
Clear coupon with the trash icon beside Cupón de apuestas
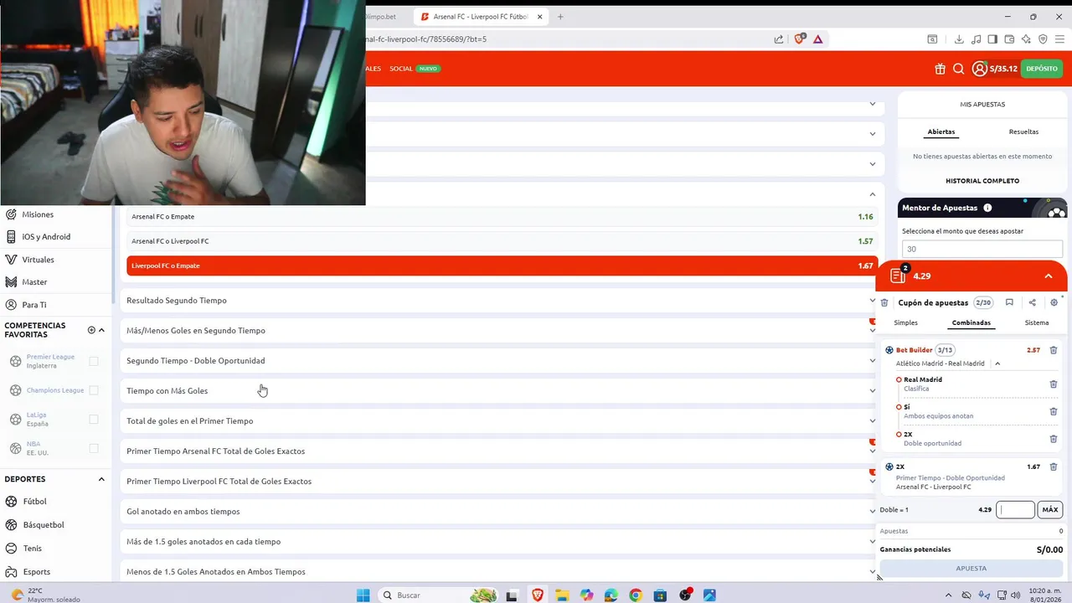(x=884, y=303)
